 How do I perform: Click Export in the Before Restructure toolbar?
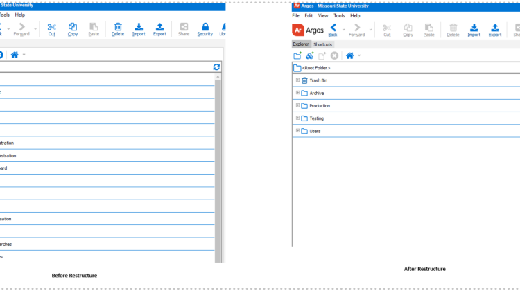pyautogui.click(x=159, y=29)
